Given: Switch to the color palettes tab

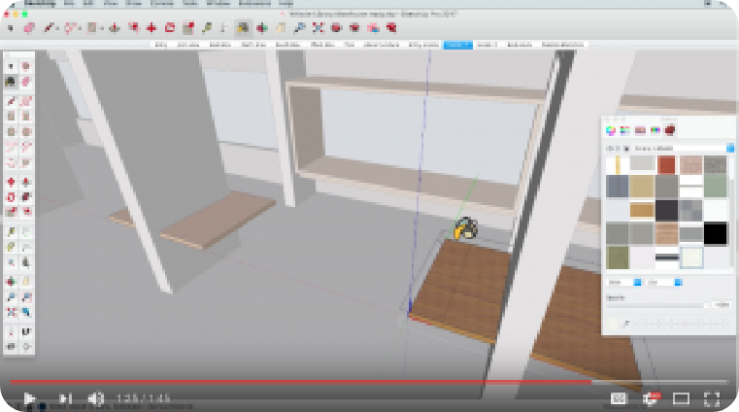Looking at the screenshot, I should tap(640, 130).
